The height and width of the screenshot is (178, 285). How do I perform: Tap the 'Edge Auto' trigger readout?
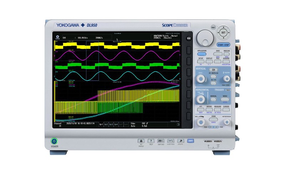[133, 124]
